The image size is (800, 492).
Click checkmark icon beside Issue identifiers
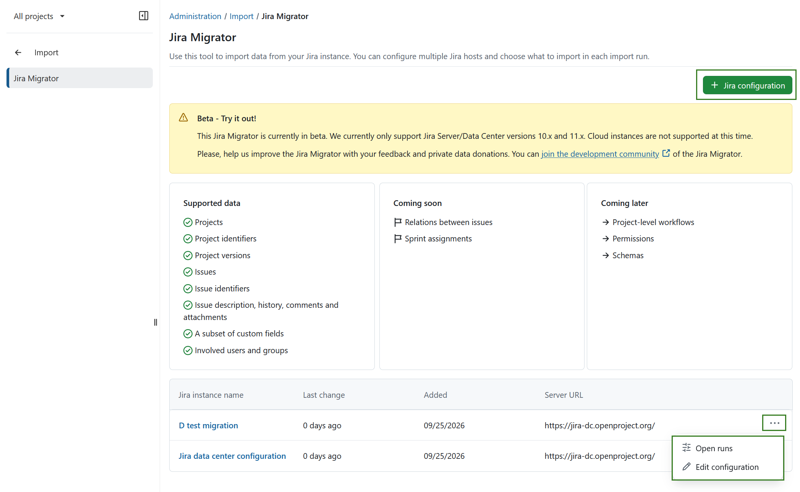point(188,289)
